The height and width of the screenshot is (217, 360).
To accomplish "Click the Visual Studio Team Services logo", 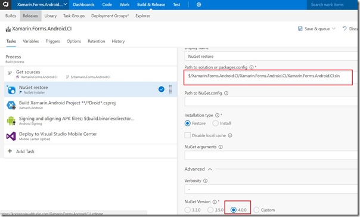I will pyautogui.click(x=5, y=4).
